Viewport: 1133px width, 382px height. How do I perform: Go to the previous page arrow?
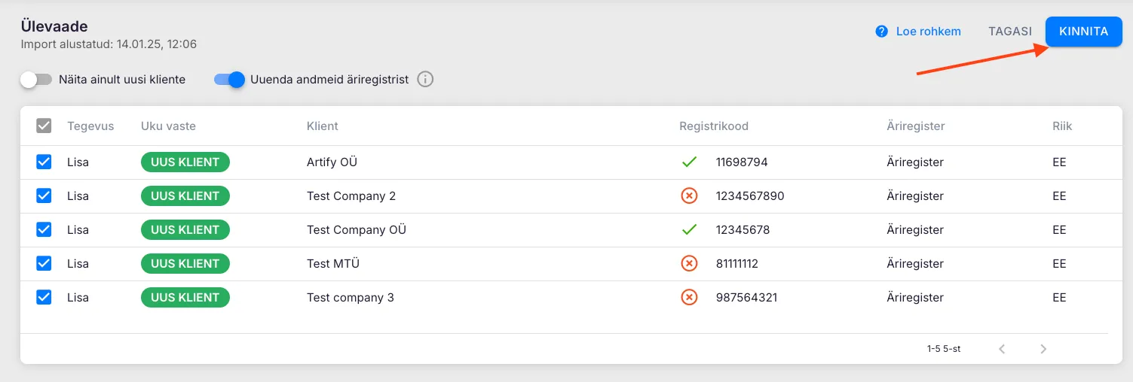pos(1002,349)
